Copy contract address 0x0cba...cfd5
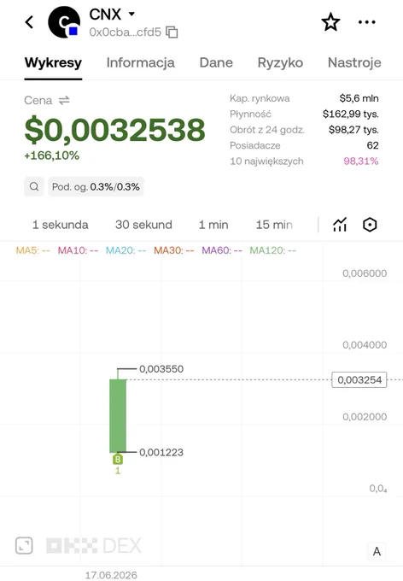 (172, 32)
